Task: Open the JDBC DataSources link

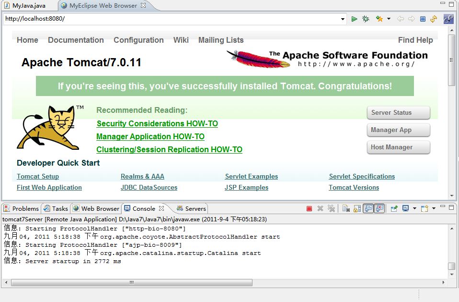Action: pos(149,188)
